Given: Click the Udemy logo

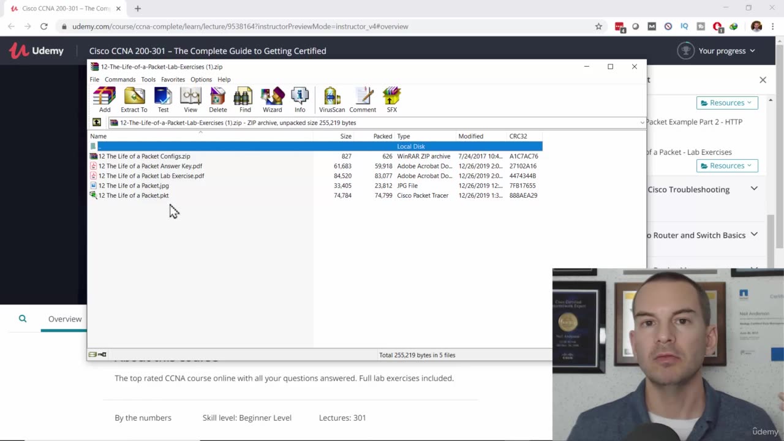Looking at the screenshot, I should click(x=37, y=51).
